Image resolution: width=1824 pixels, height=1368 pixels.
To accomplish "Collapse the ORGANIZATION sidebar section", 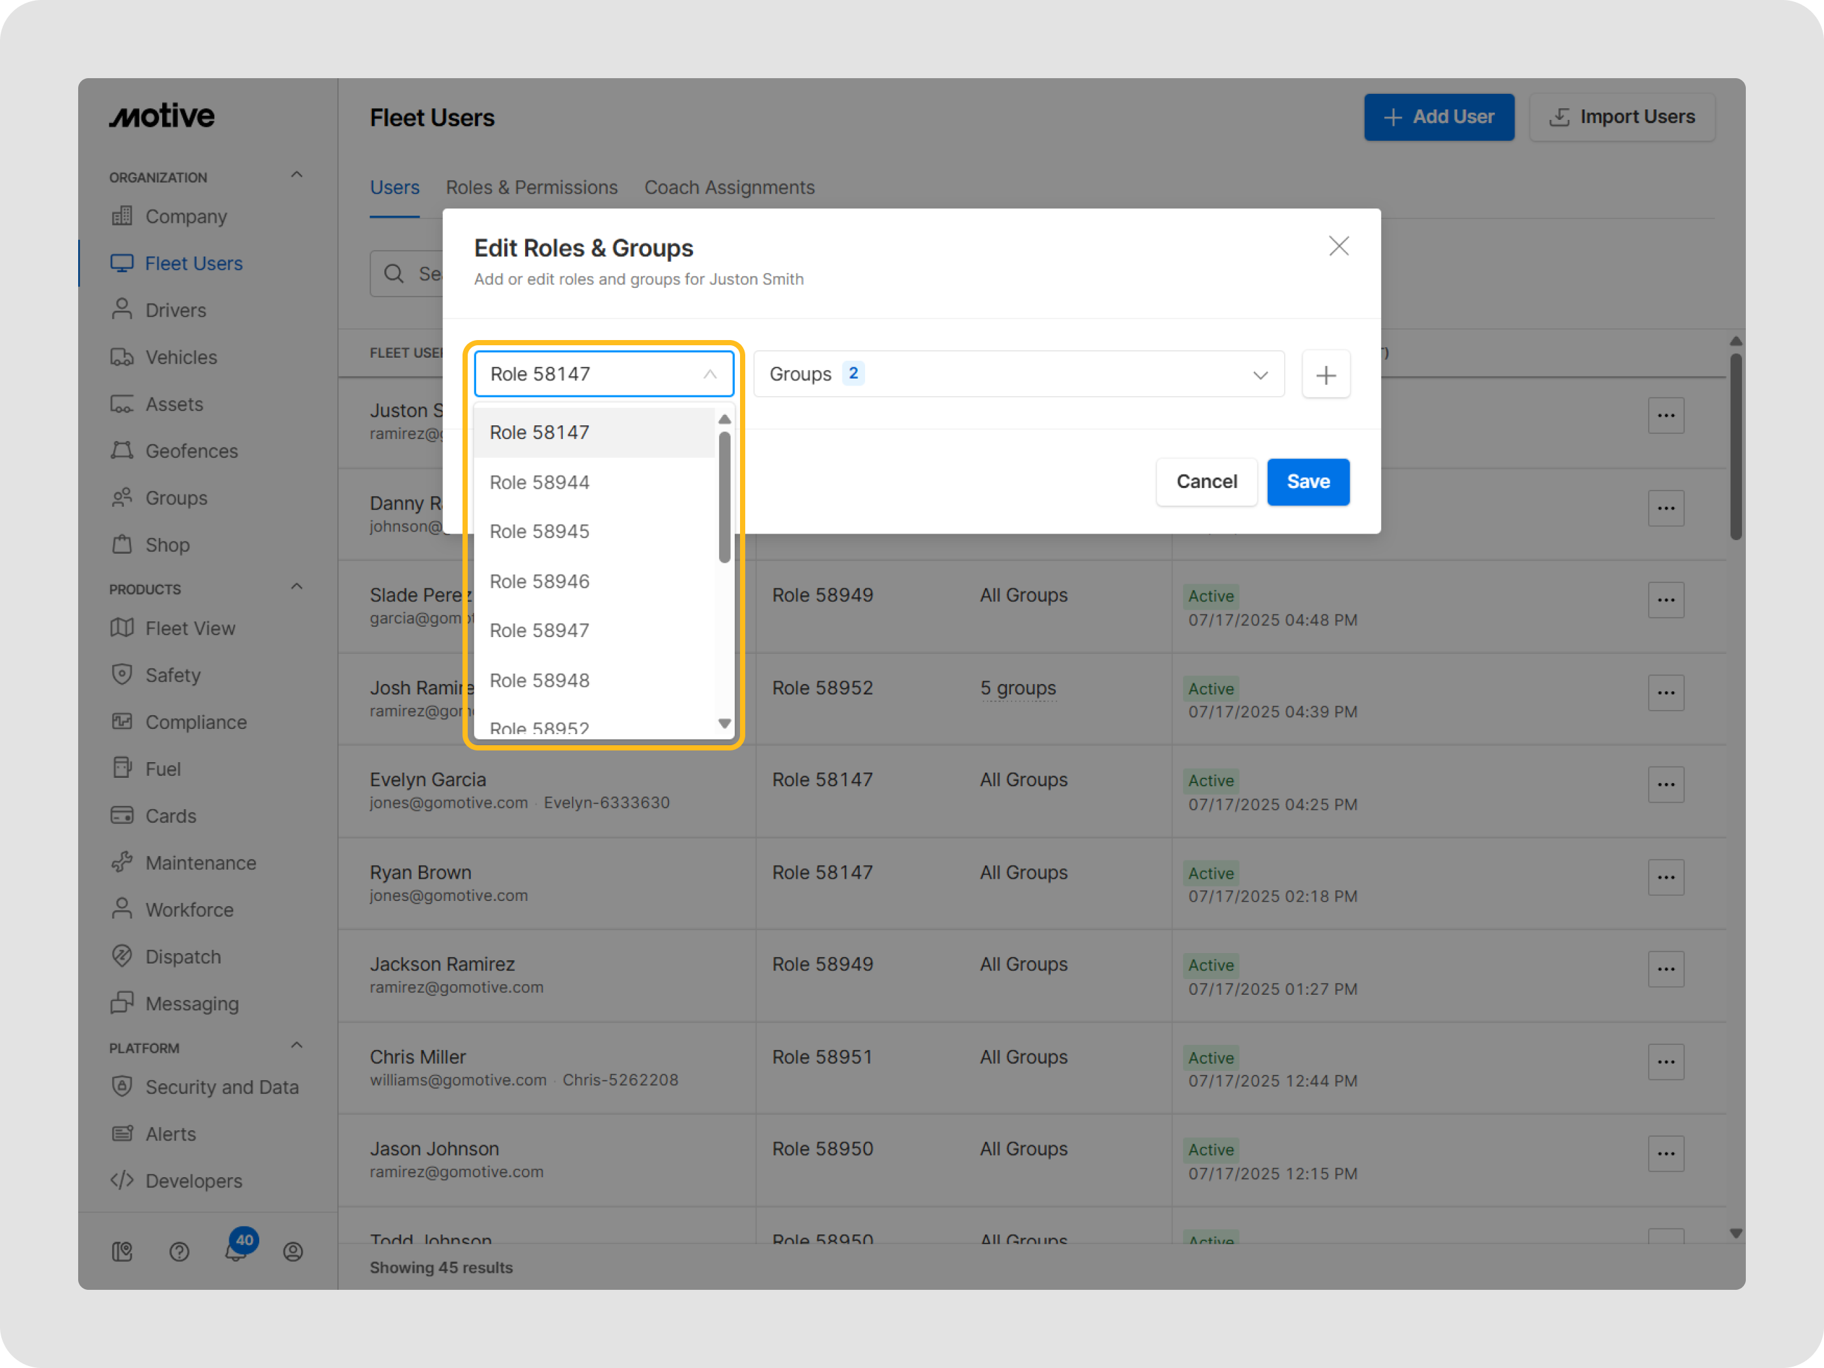I will coord(297,176).
